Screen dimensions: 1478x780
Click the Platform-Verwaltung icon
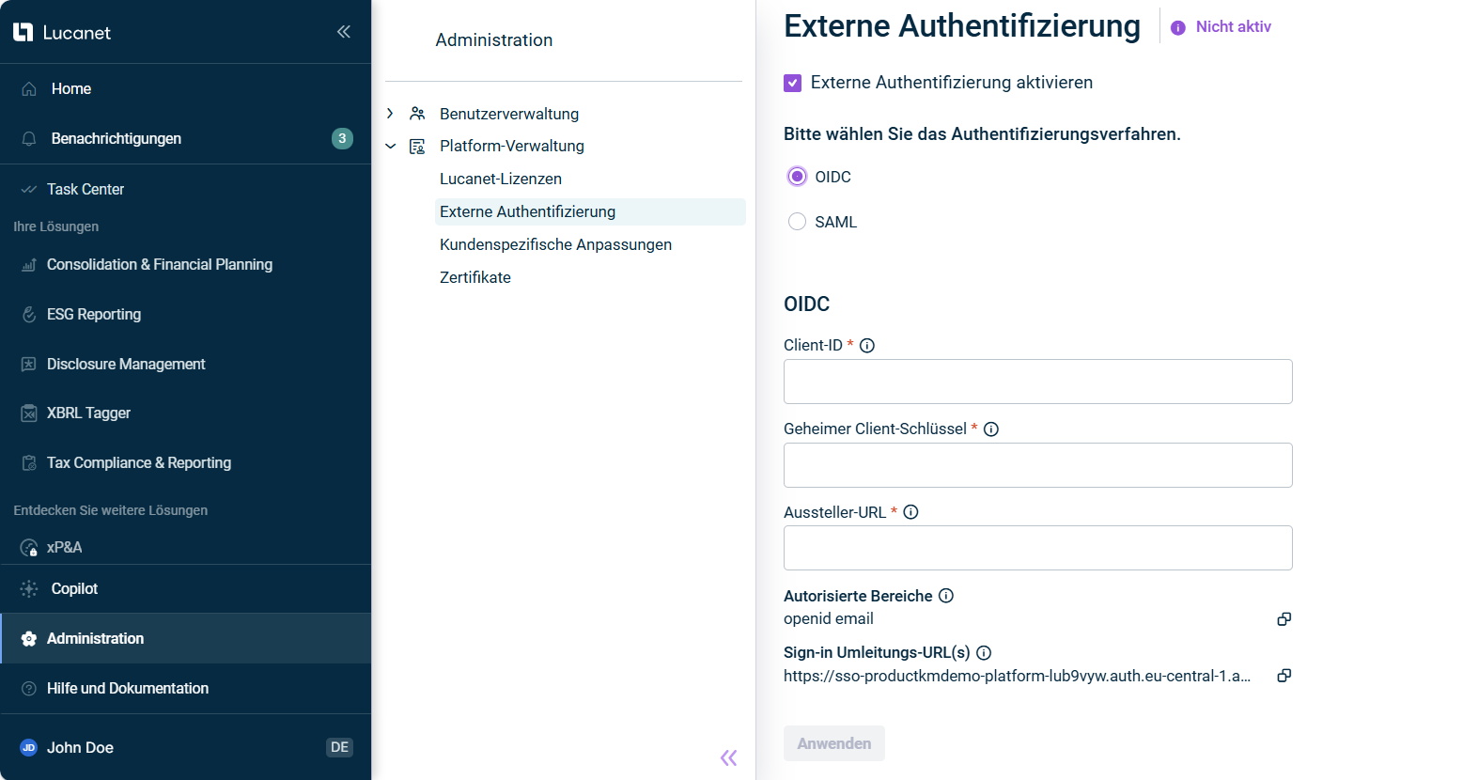[418, 147]
